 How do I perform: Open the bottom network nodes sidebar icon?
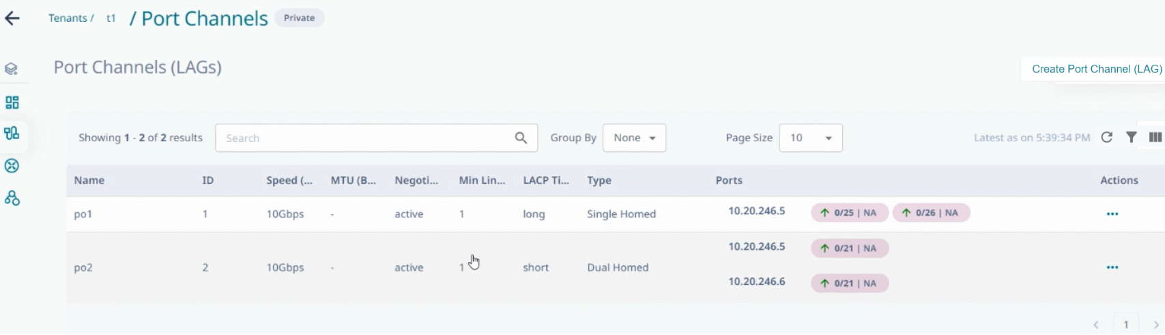[x=12, y=199]
